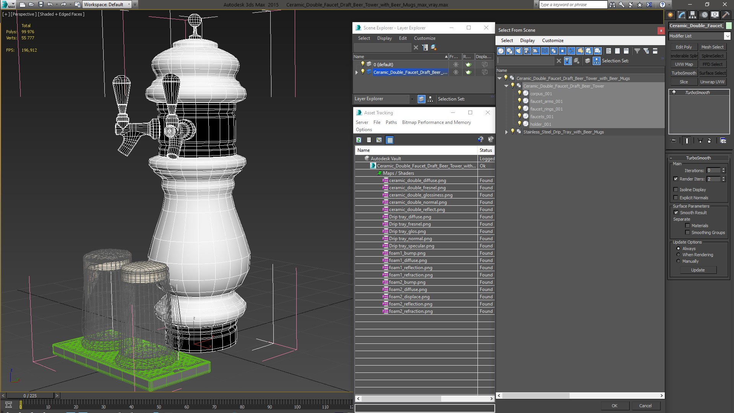Click Refresh icon in Asset Tracking

[359, 140]
